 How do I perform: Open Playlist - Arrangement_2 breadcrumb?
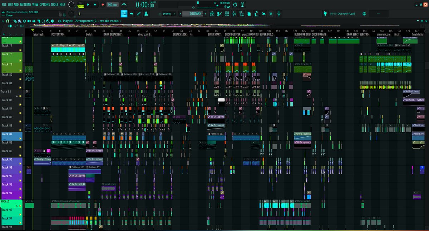pos(80,21)
